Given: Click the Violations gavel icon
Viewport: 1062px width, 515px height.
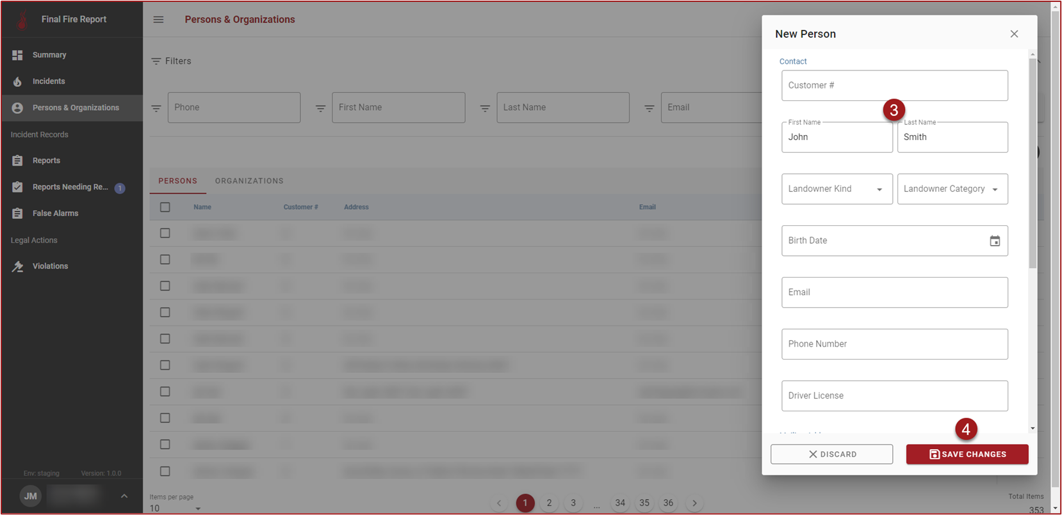Looking at the screenshot, I should (17, 266).
